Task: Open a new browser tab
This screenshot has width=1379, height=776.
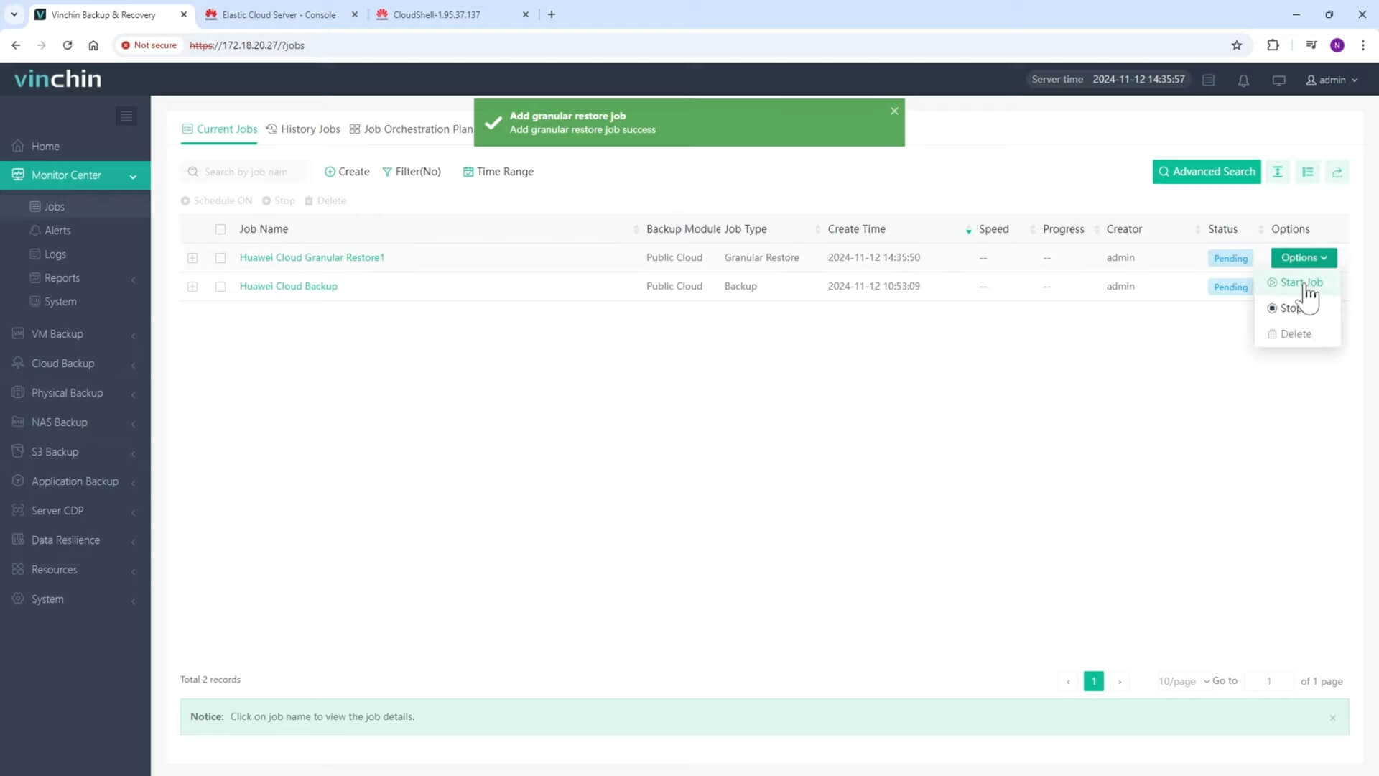Action: coord(551,14)
